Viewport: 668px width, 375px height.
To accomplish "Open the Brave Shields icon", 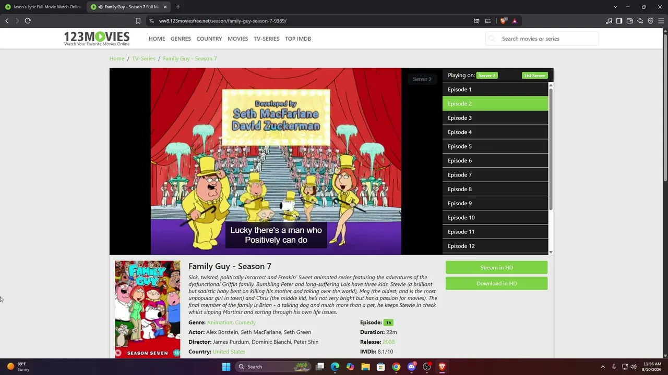I will click(x=503, y=21).
